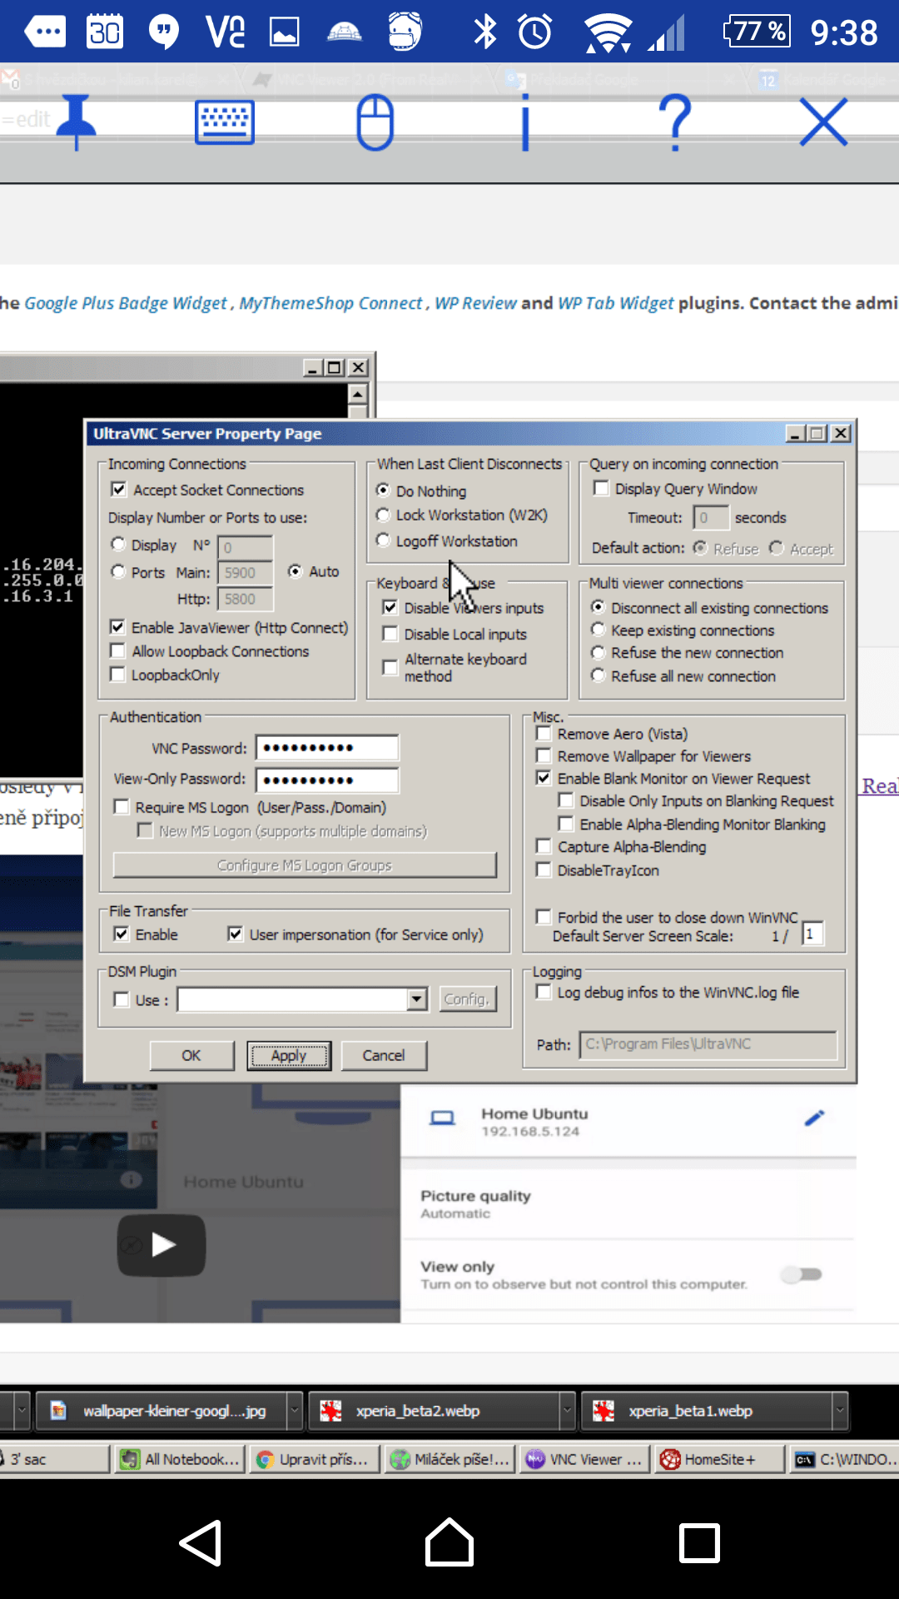The height and width of the screenshot is (1599, 899).
Task: Toggle Disable Viewers inputs checkbox
Action: point(390,607)
